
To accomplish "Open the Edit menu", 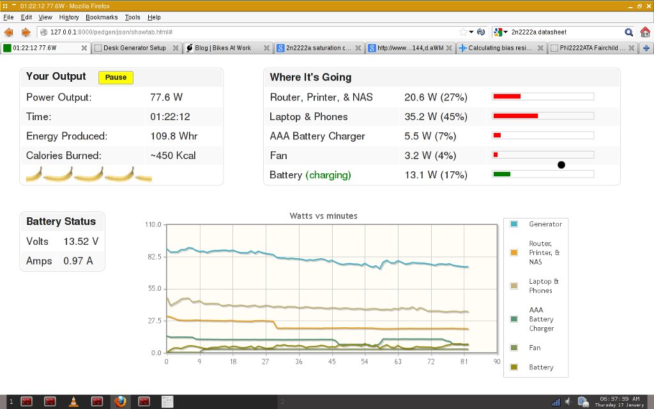I will pos(26,17).
